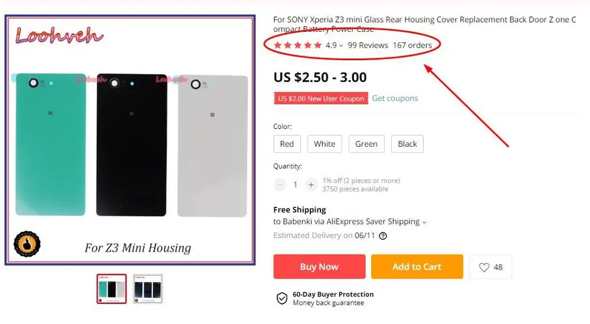Increase quantity with the plus button
The image size is (590, 324).
pos(311,184)
